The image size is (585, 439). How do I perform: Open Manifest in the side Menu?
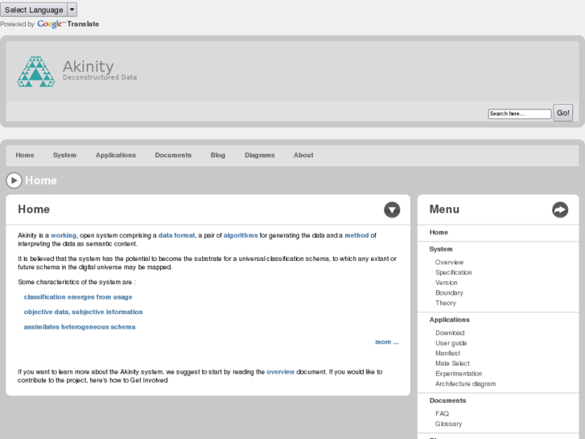click(447, 353)
